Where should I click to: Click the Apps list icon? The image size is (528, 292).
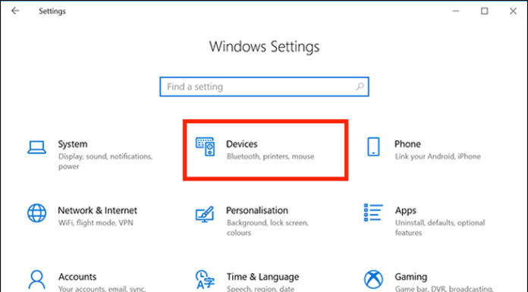click(x=373, y=212)
